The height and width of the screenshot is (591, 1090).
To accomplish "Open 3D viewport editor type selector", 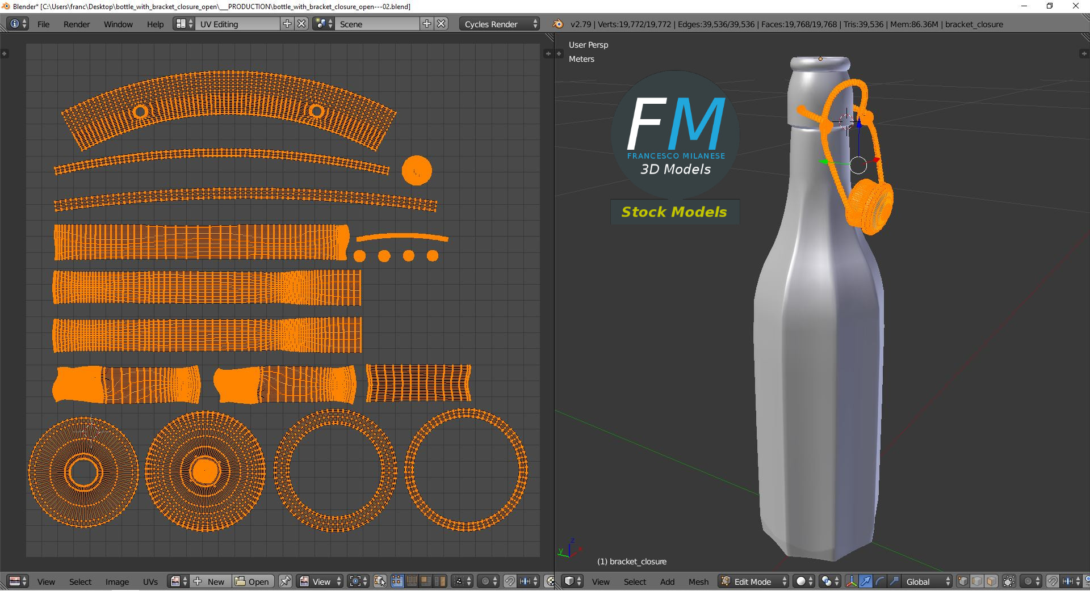I will [573, 581].
